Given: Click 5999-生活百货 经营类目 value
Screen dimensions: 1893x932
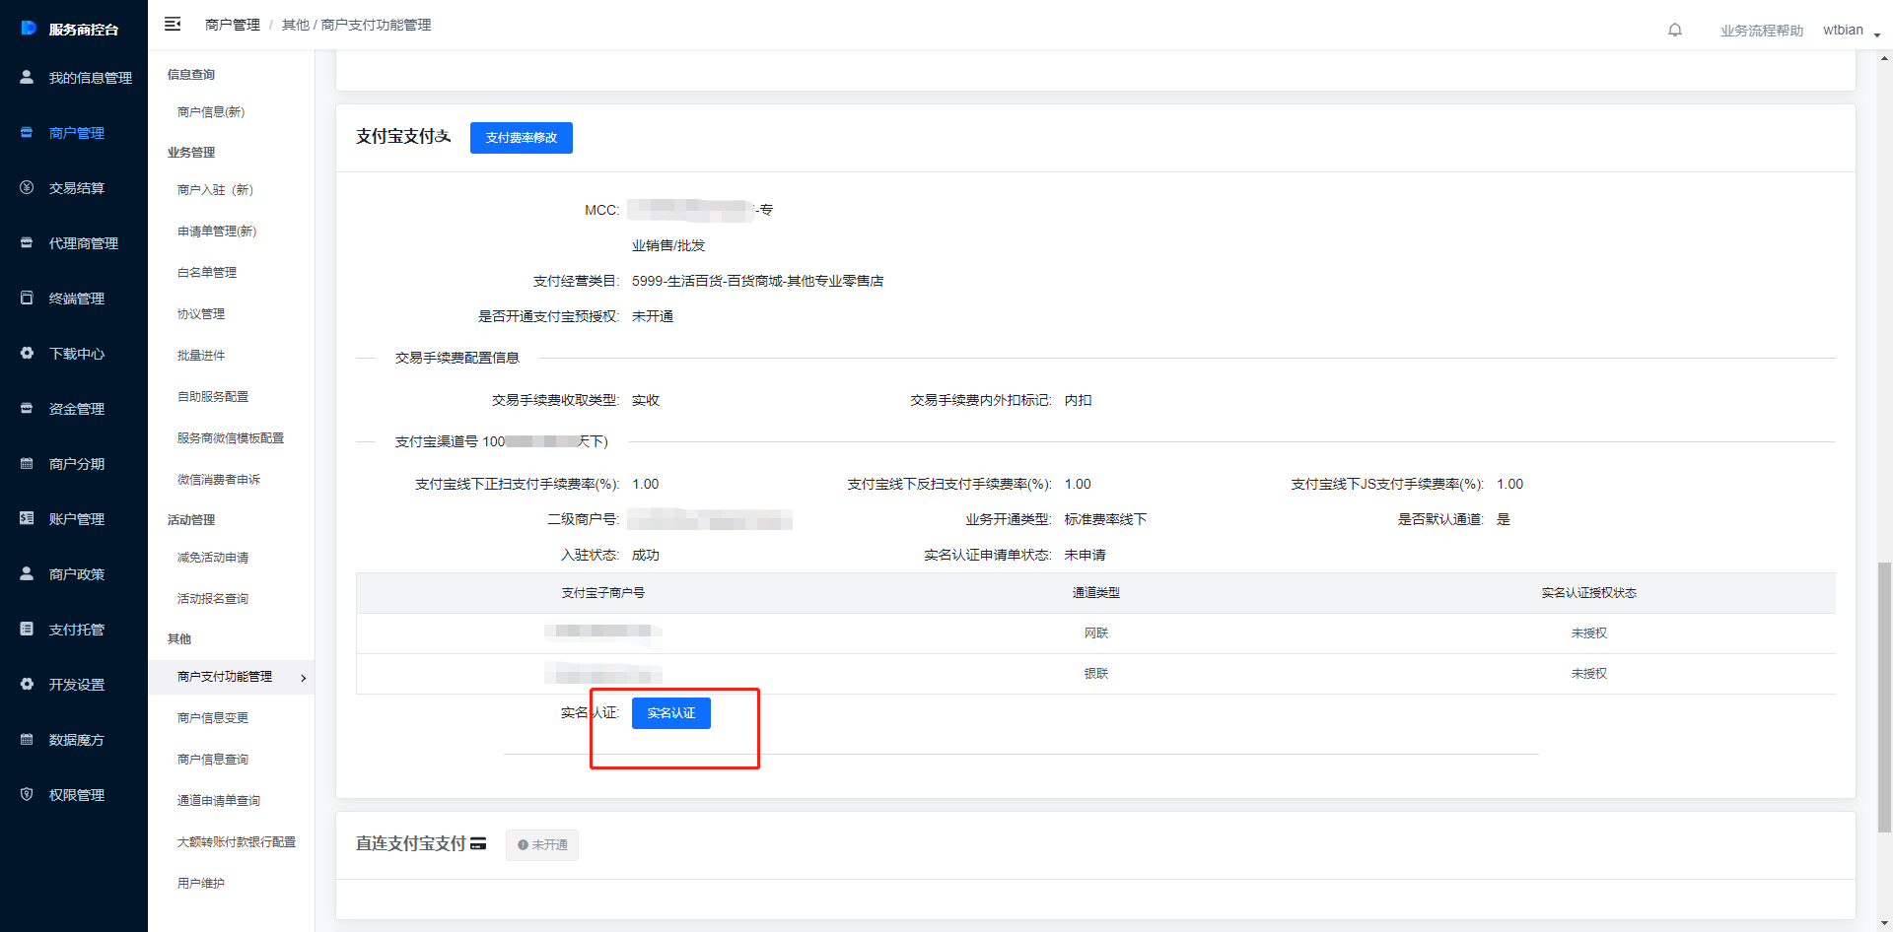Looking at the screenshot, I should click(x=757, y=281).
